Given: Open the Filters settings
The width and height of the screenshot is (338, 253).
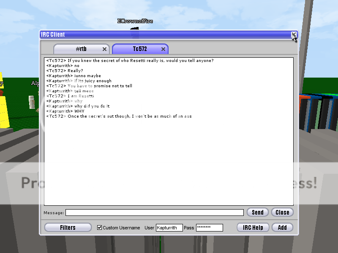Looking at the screenshot, I should click(x=68, y=228).
